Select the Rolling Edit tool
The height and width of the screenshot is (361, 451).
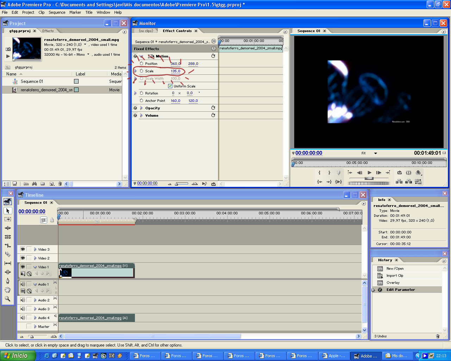click(x=7, y=237)
